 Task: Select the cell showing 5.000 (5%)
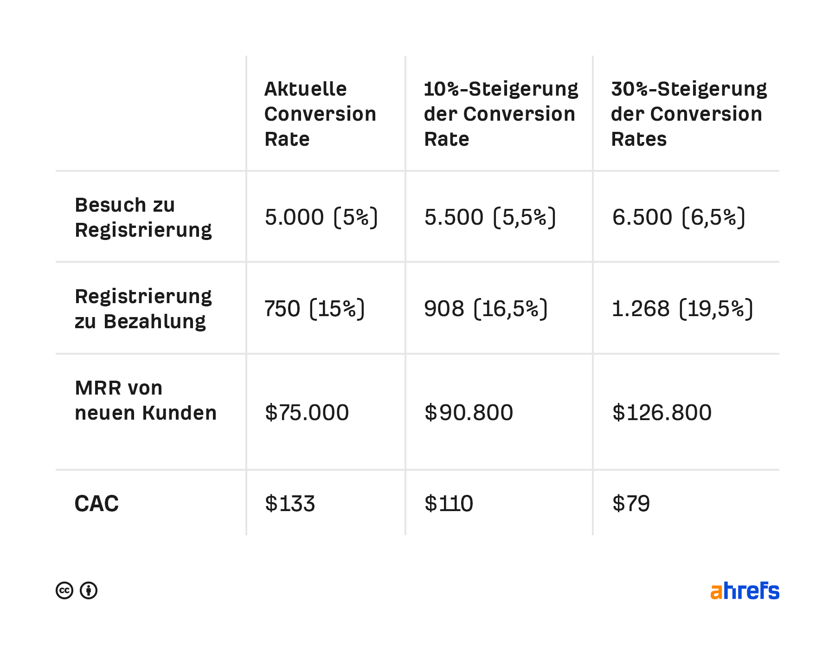[x=321, y=217]
